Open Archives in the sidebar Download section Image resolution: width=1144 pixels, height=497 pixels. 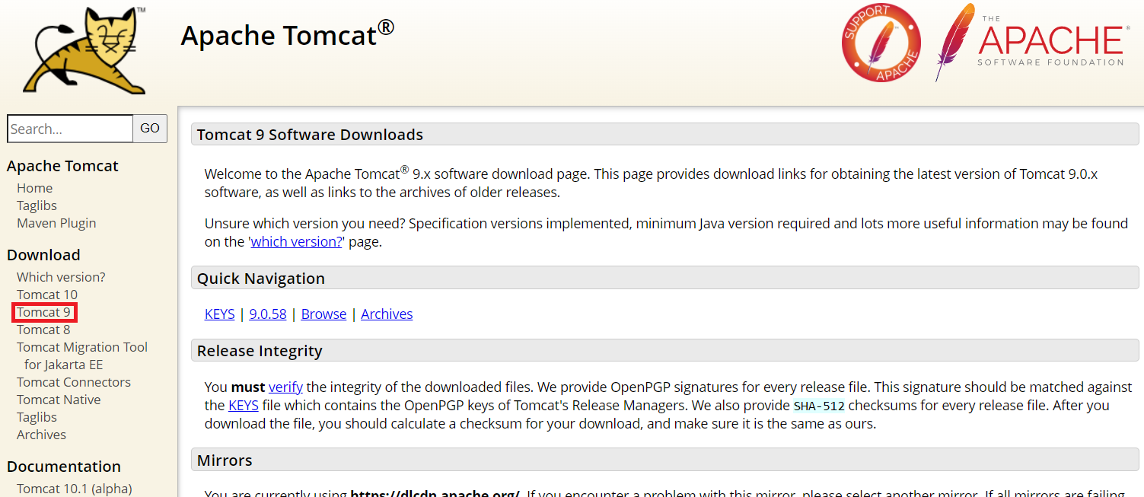41,435
